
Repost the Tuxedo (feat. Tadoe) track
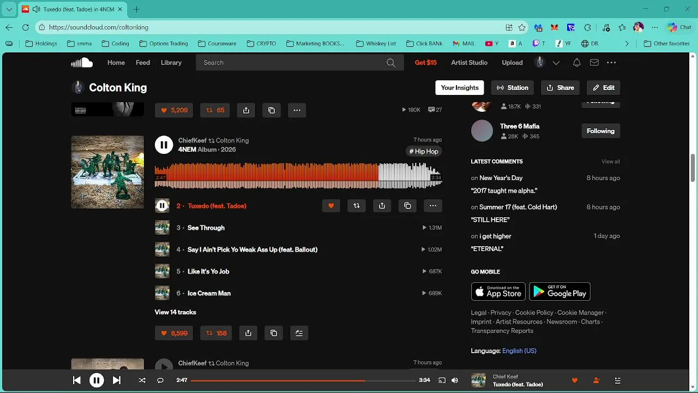tap(356, 206)
